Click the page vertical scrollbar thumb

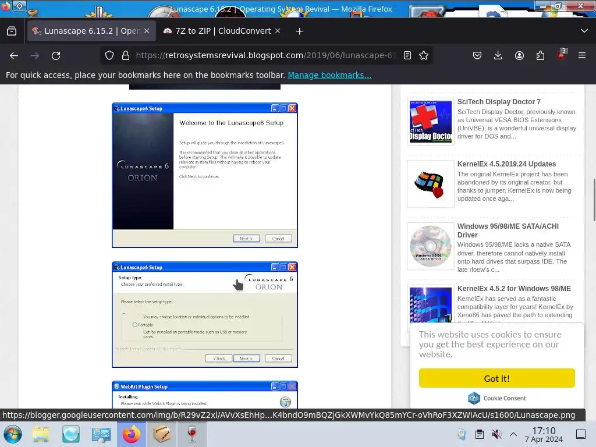(594, 200)
